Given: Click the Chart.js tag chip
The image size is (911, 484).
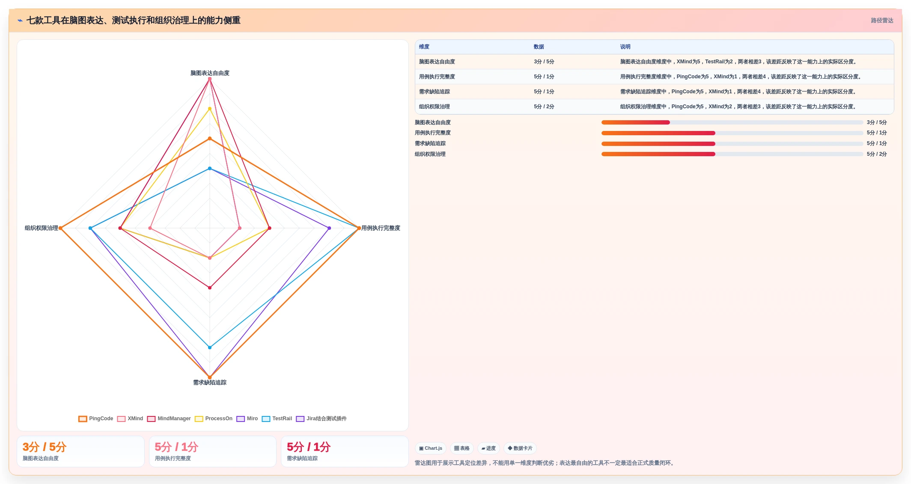Looking at the screenshot, I should point(431,448).
